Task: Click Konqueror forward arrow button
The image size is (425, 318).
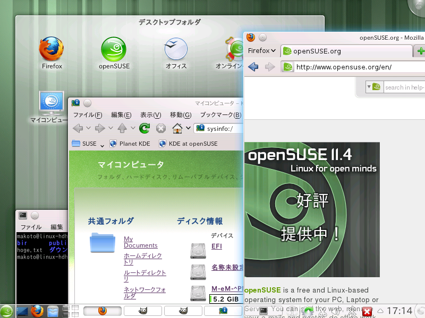Action: click(100, 128)
